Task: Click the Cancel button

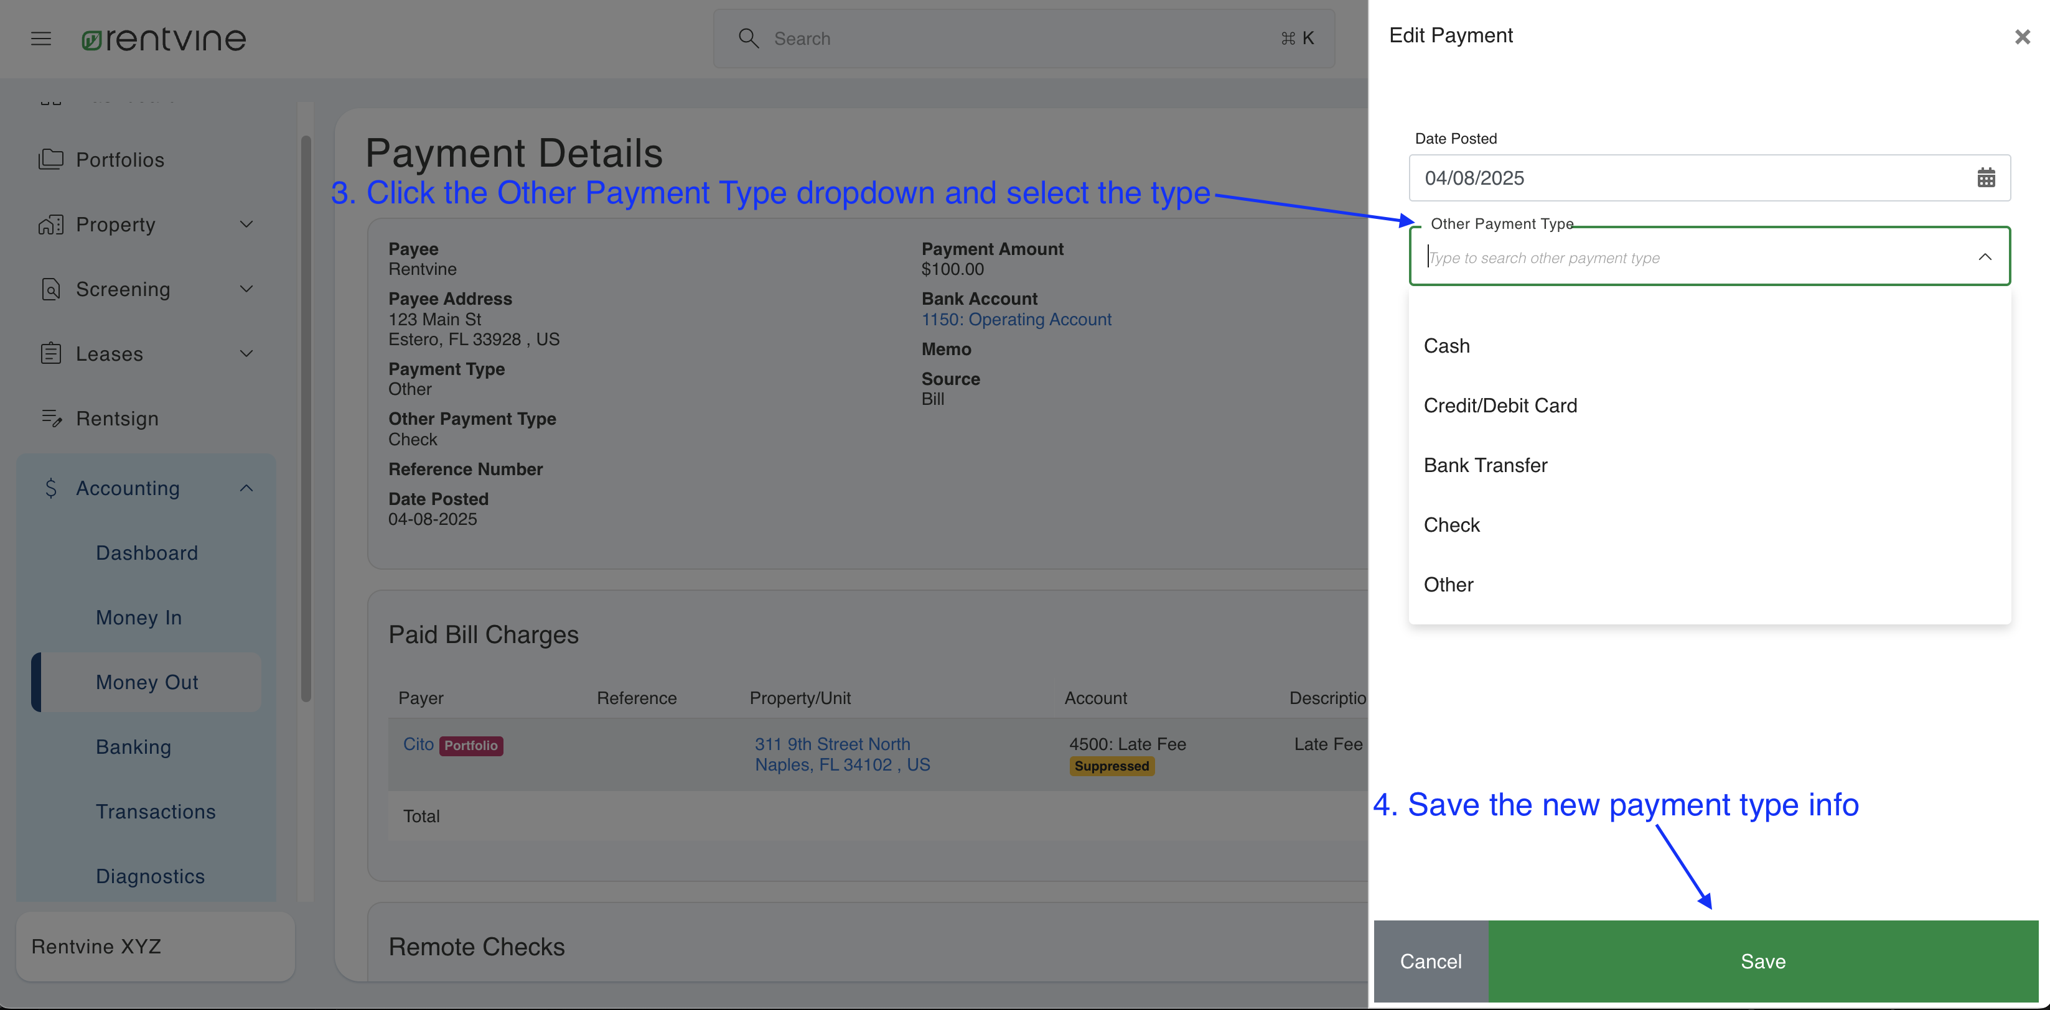Action: (x=1430, y=961)
